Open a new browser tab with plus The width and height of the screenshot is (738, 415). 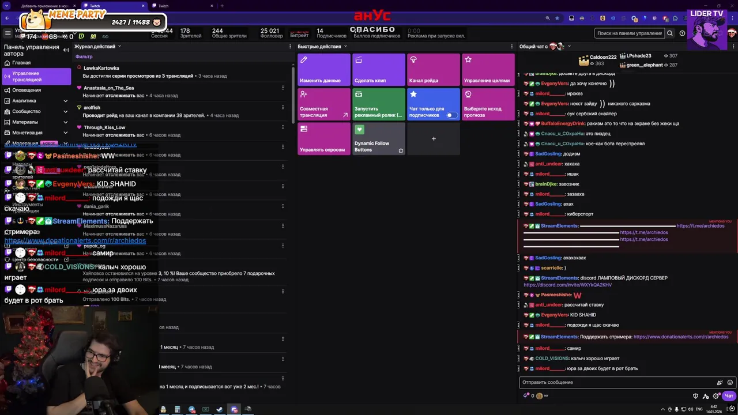222,6
